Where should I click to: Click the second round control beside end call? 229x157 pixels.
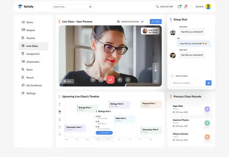click(x=101, y=80)
